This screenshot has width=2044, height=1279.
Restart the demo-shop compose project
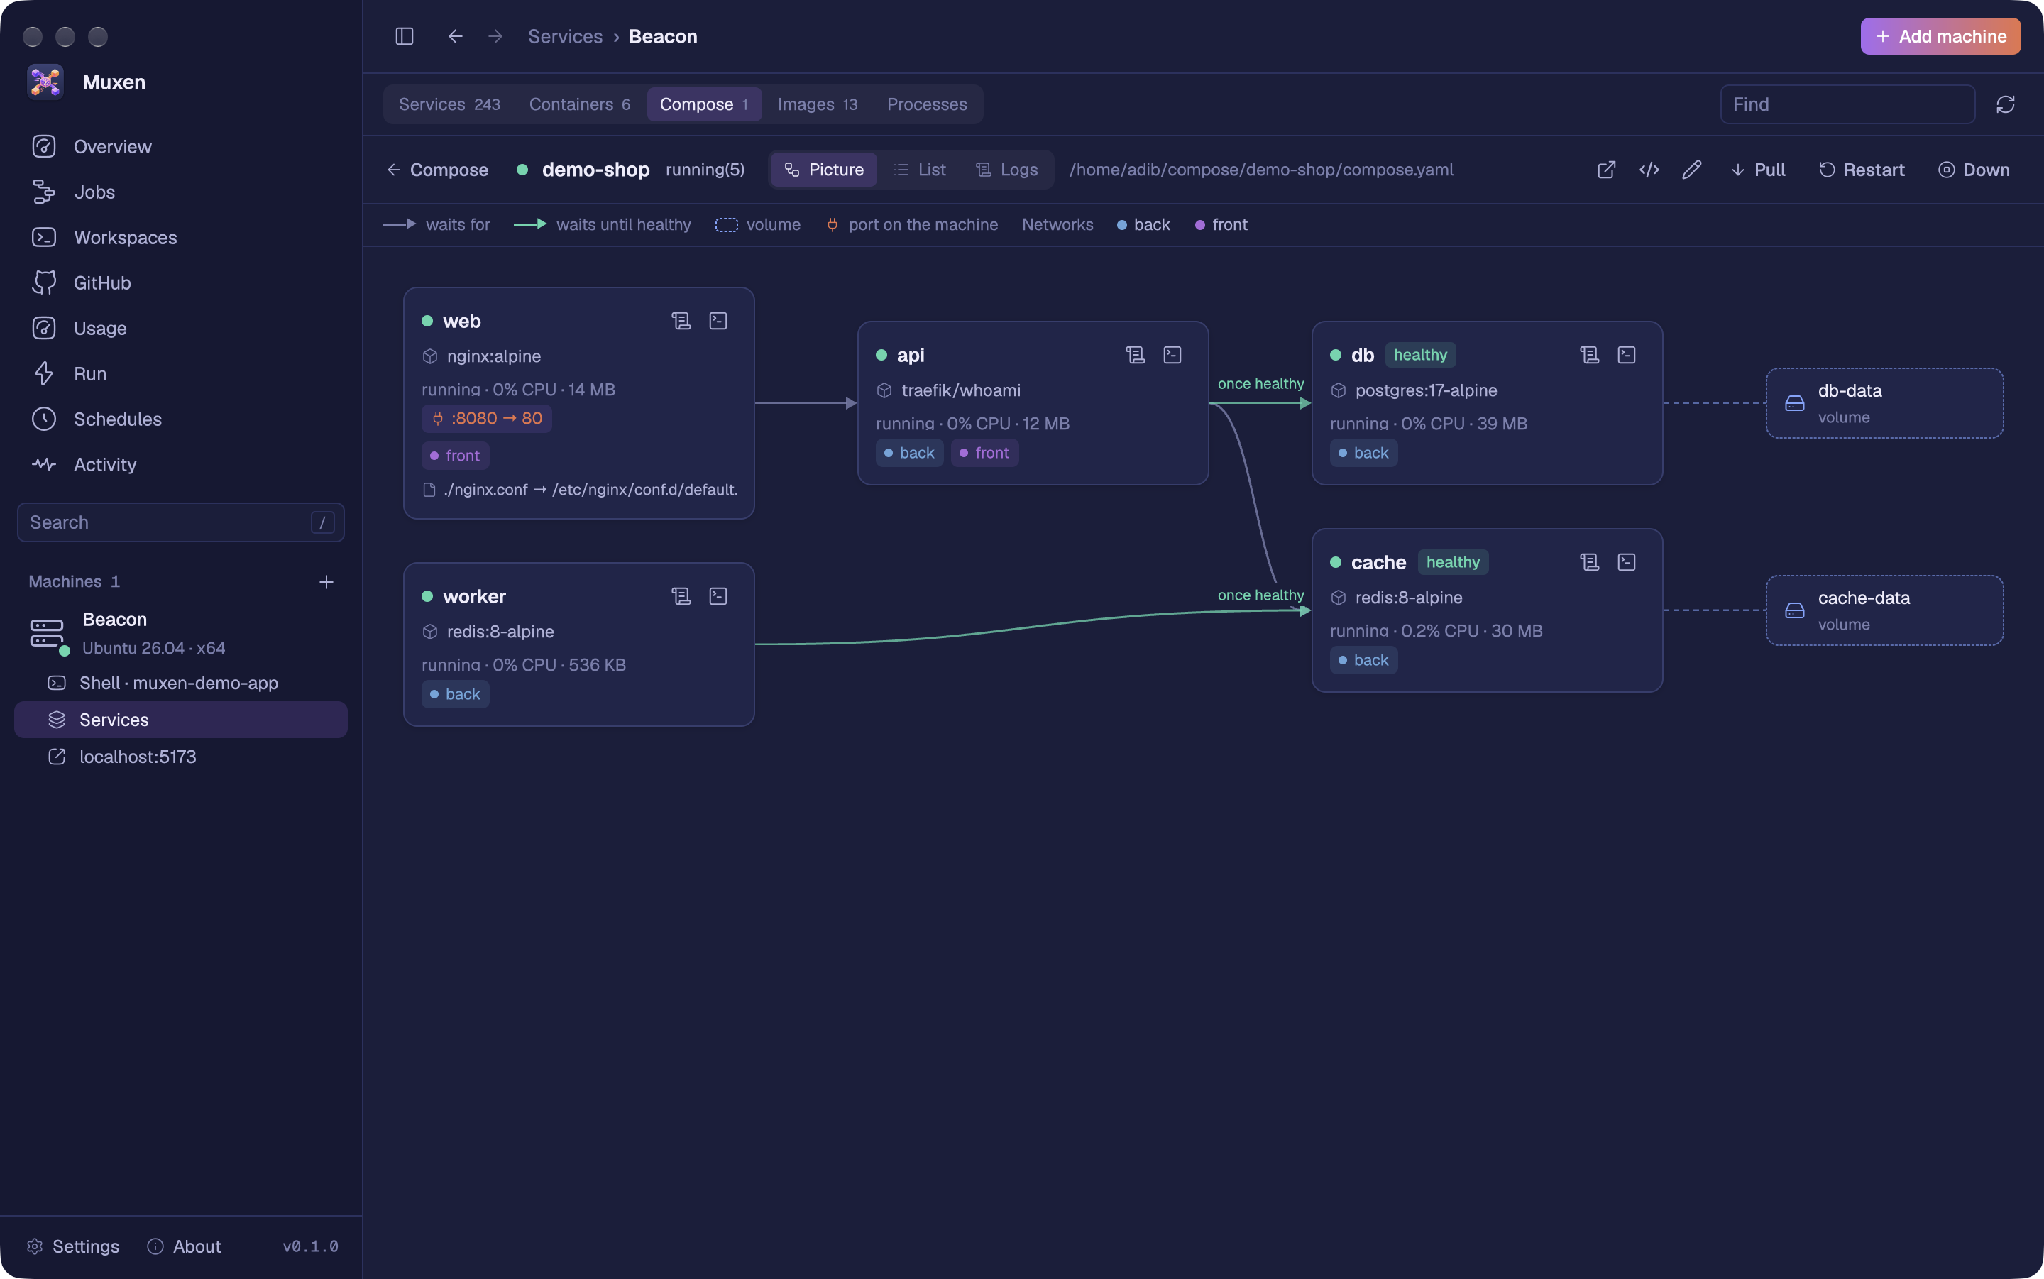pos(1860,170)
